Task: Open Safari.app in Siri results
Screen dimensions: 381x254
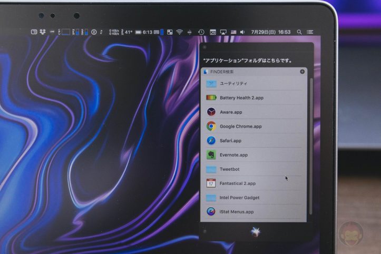Action: tap(230, 141)
